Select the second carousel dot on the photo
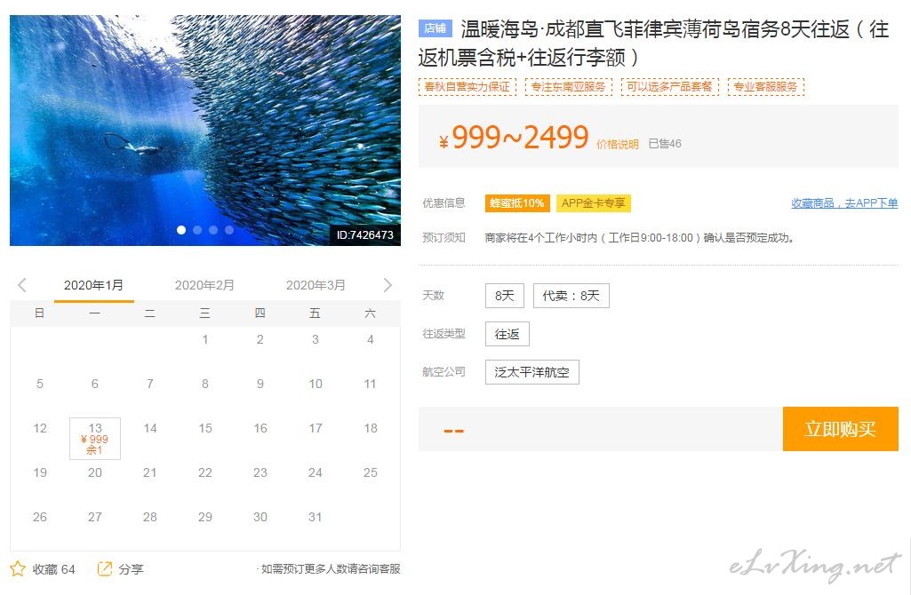The image size is (911, 595). click(x=197, y=230)
